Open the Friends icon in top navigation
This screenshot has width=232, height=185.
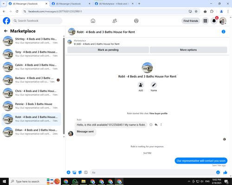coord(115,21)
